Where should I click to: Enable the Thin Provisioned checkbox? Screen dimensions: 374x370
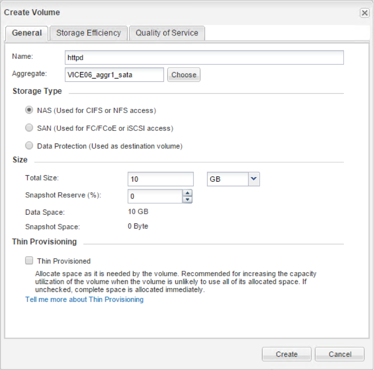click(29, 261)
